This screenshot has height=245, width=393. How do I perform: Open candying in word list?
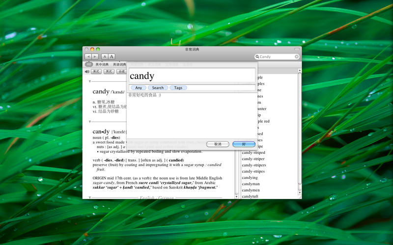(250, 177)
